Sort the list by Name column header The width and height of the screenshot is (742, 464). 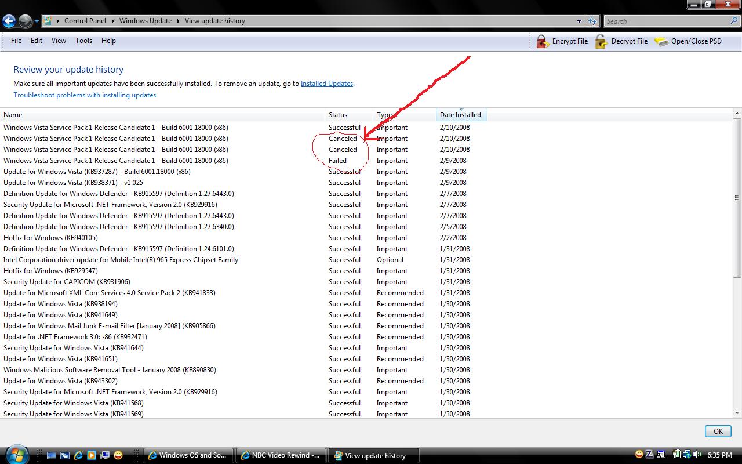163,115
